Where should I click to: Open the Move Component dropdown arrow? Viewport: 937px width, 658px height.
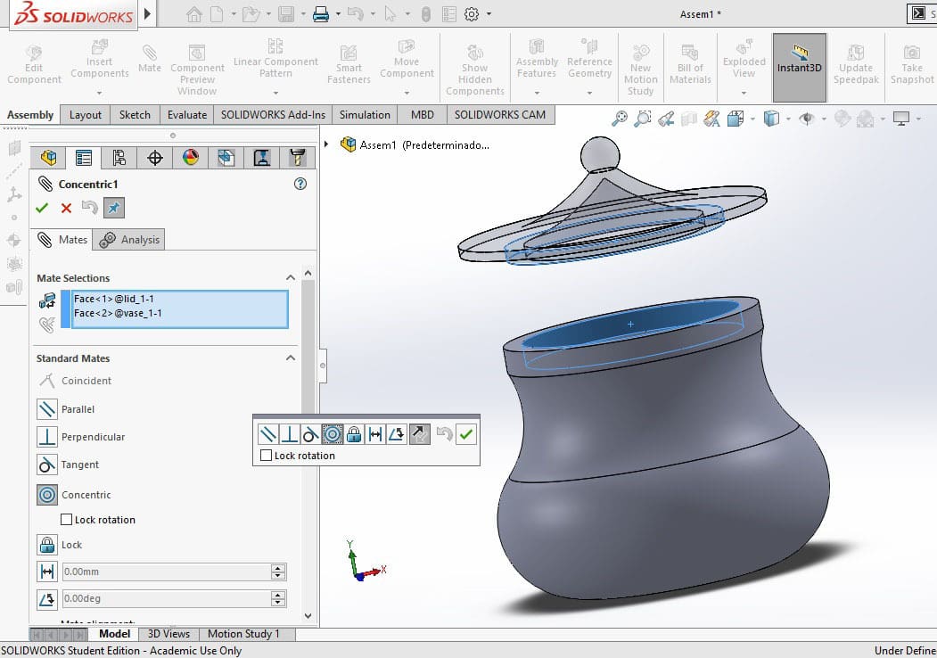click(x=407, y=93)
